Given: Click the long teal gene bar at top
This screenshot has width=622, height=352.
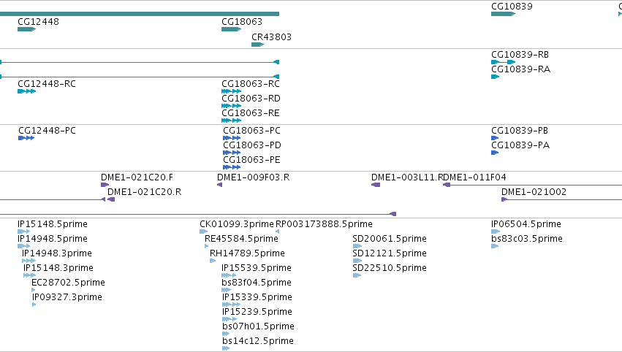Looking at the screenshot, I should click(x=139, y=14).
